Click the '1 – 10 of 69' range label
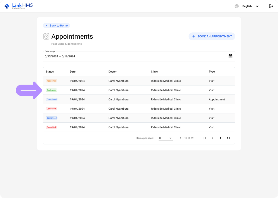Image resolution: width=278 pixels, height=198 pixels. click(187, 138)
